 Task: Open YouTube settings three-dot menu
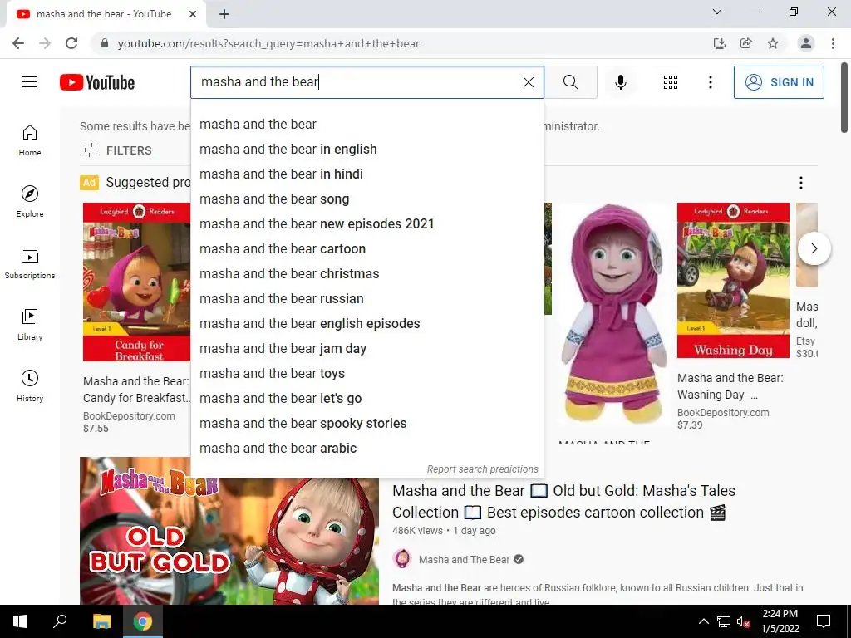tap(710, 82)
